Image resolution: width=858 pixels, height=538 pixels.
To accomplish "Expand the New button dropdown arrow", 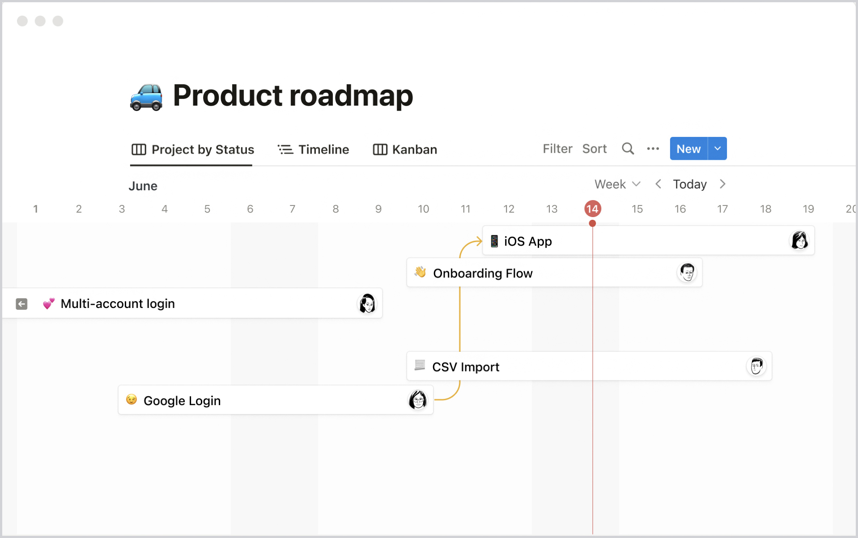I will [717, 149].
